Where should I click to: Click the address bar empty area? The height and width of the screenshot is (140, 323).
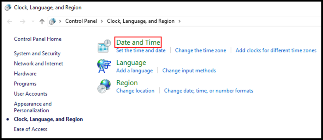(251, 21)
